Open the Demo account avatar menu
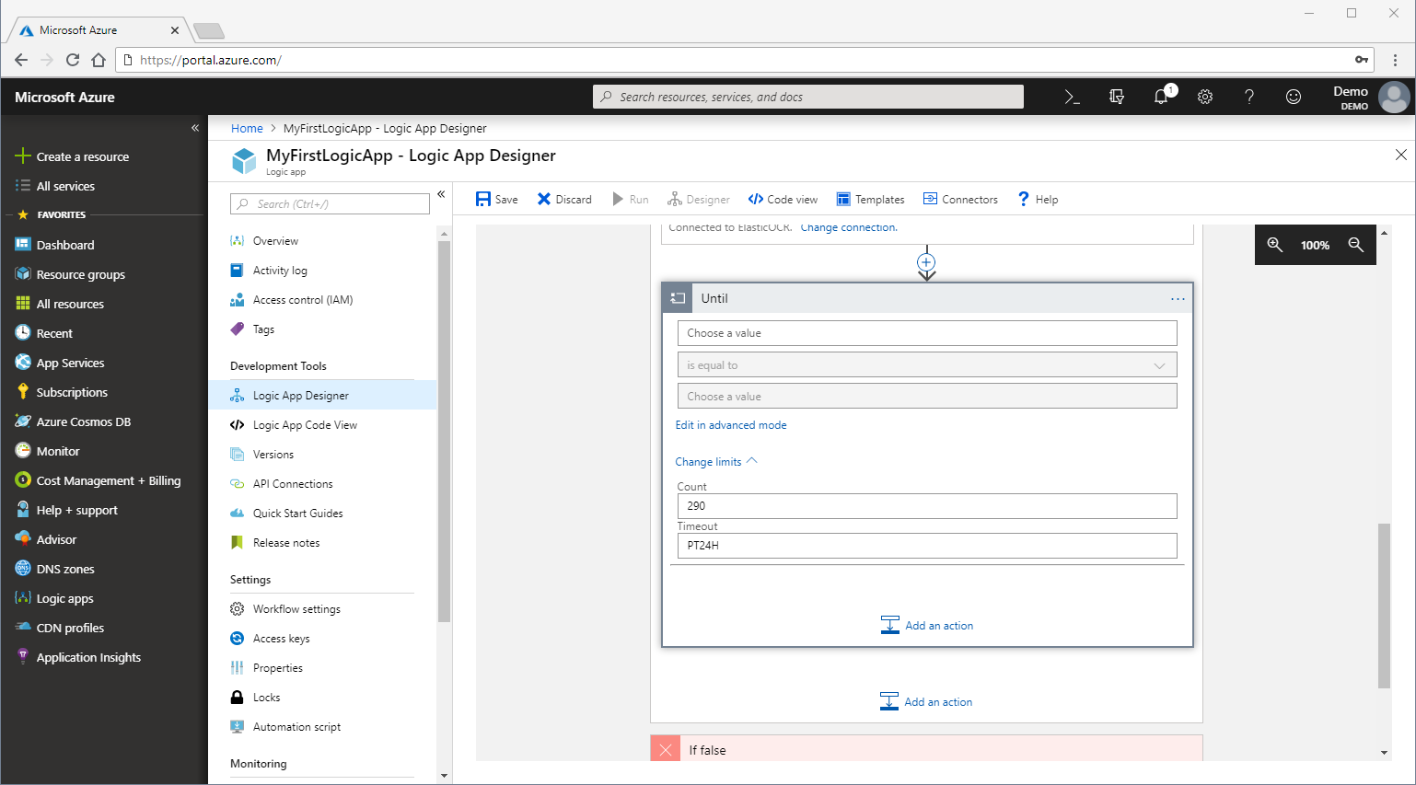 [x=1394, y=97]
